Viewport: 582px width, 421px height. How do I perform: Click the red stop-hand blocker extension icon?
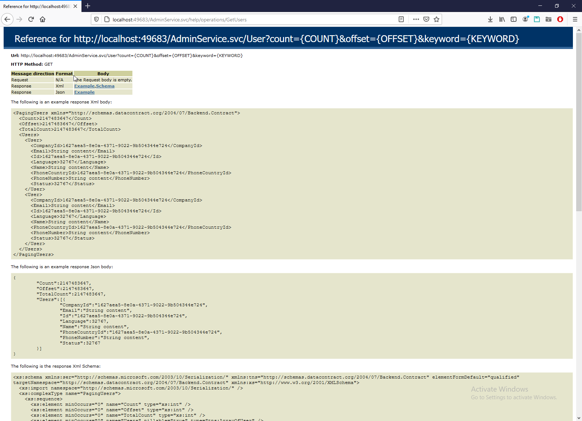pyautogui.click(x=560, y=19)
